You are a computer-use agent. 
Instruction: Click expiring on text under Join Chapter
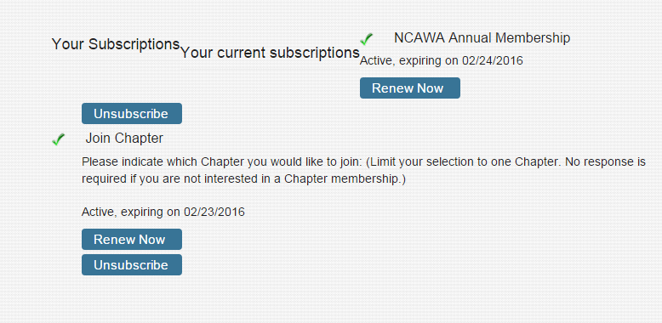pyautogui.click(x=149, y=212)
